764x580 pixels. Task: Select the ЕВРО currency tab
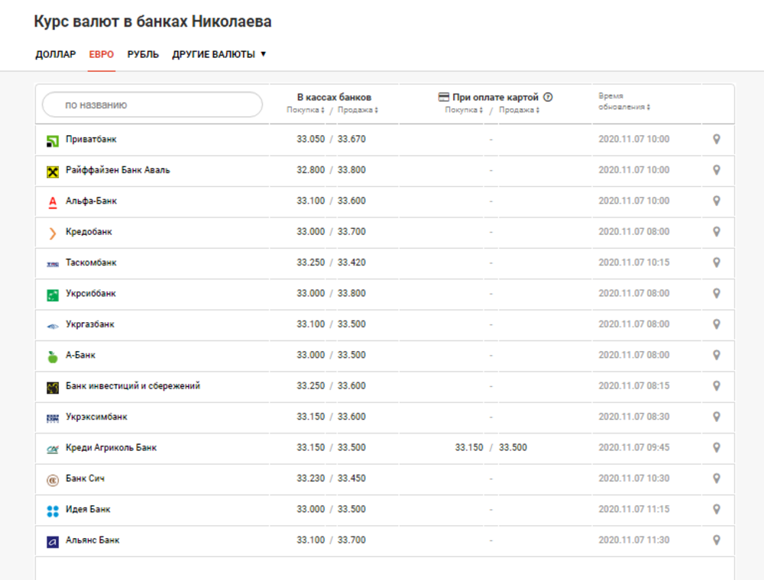102,54
